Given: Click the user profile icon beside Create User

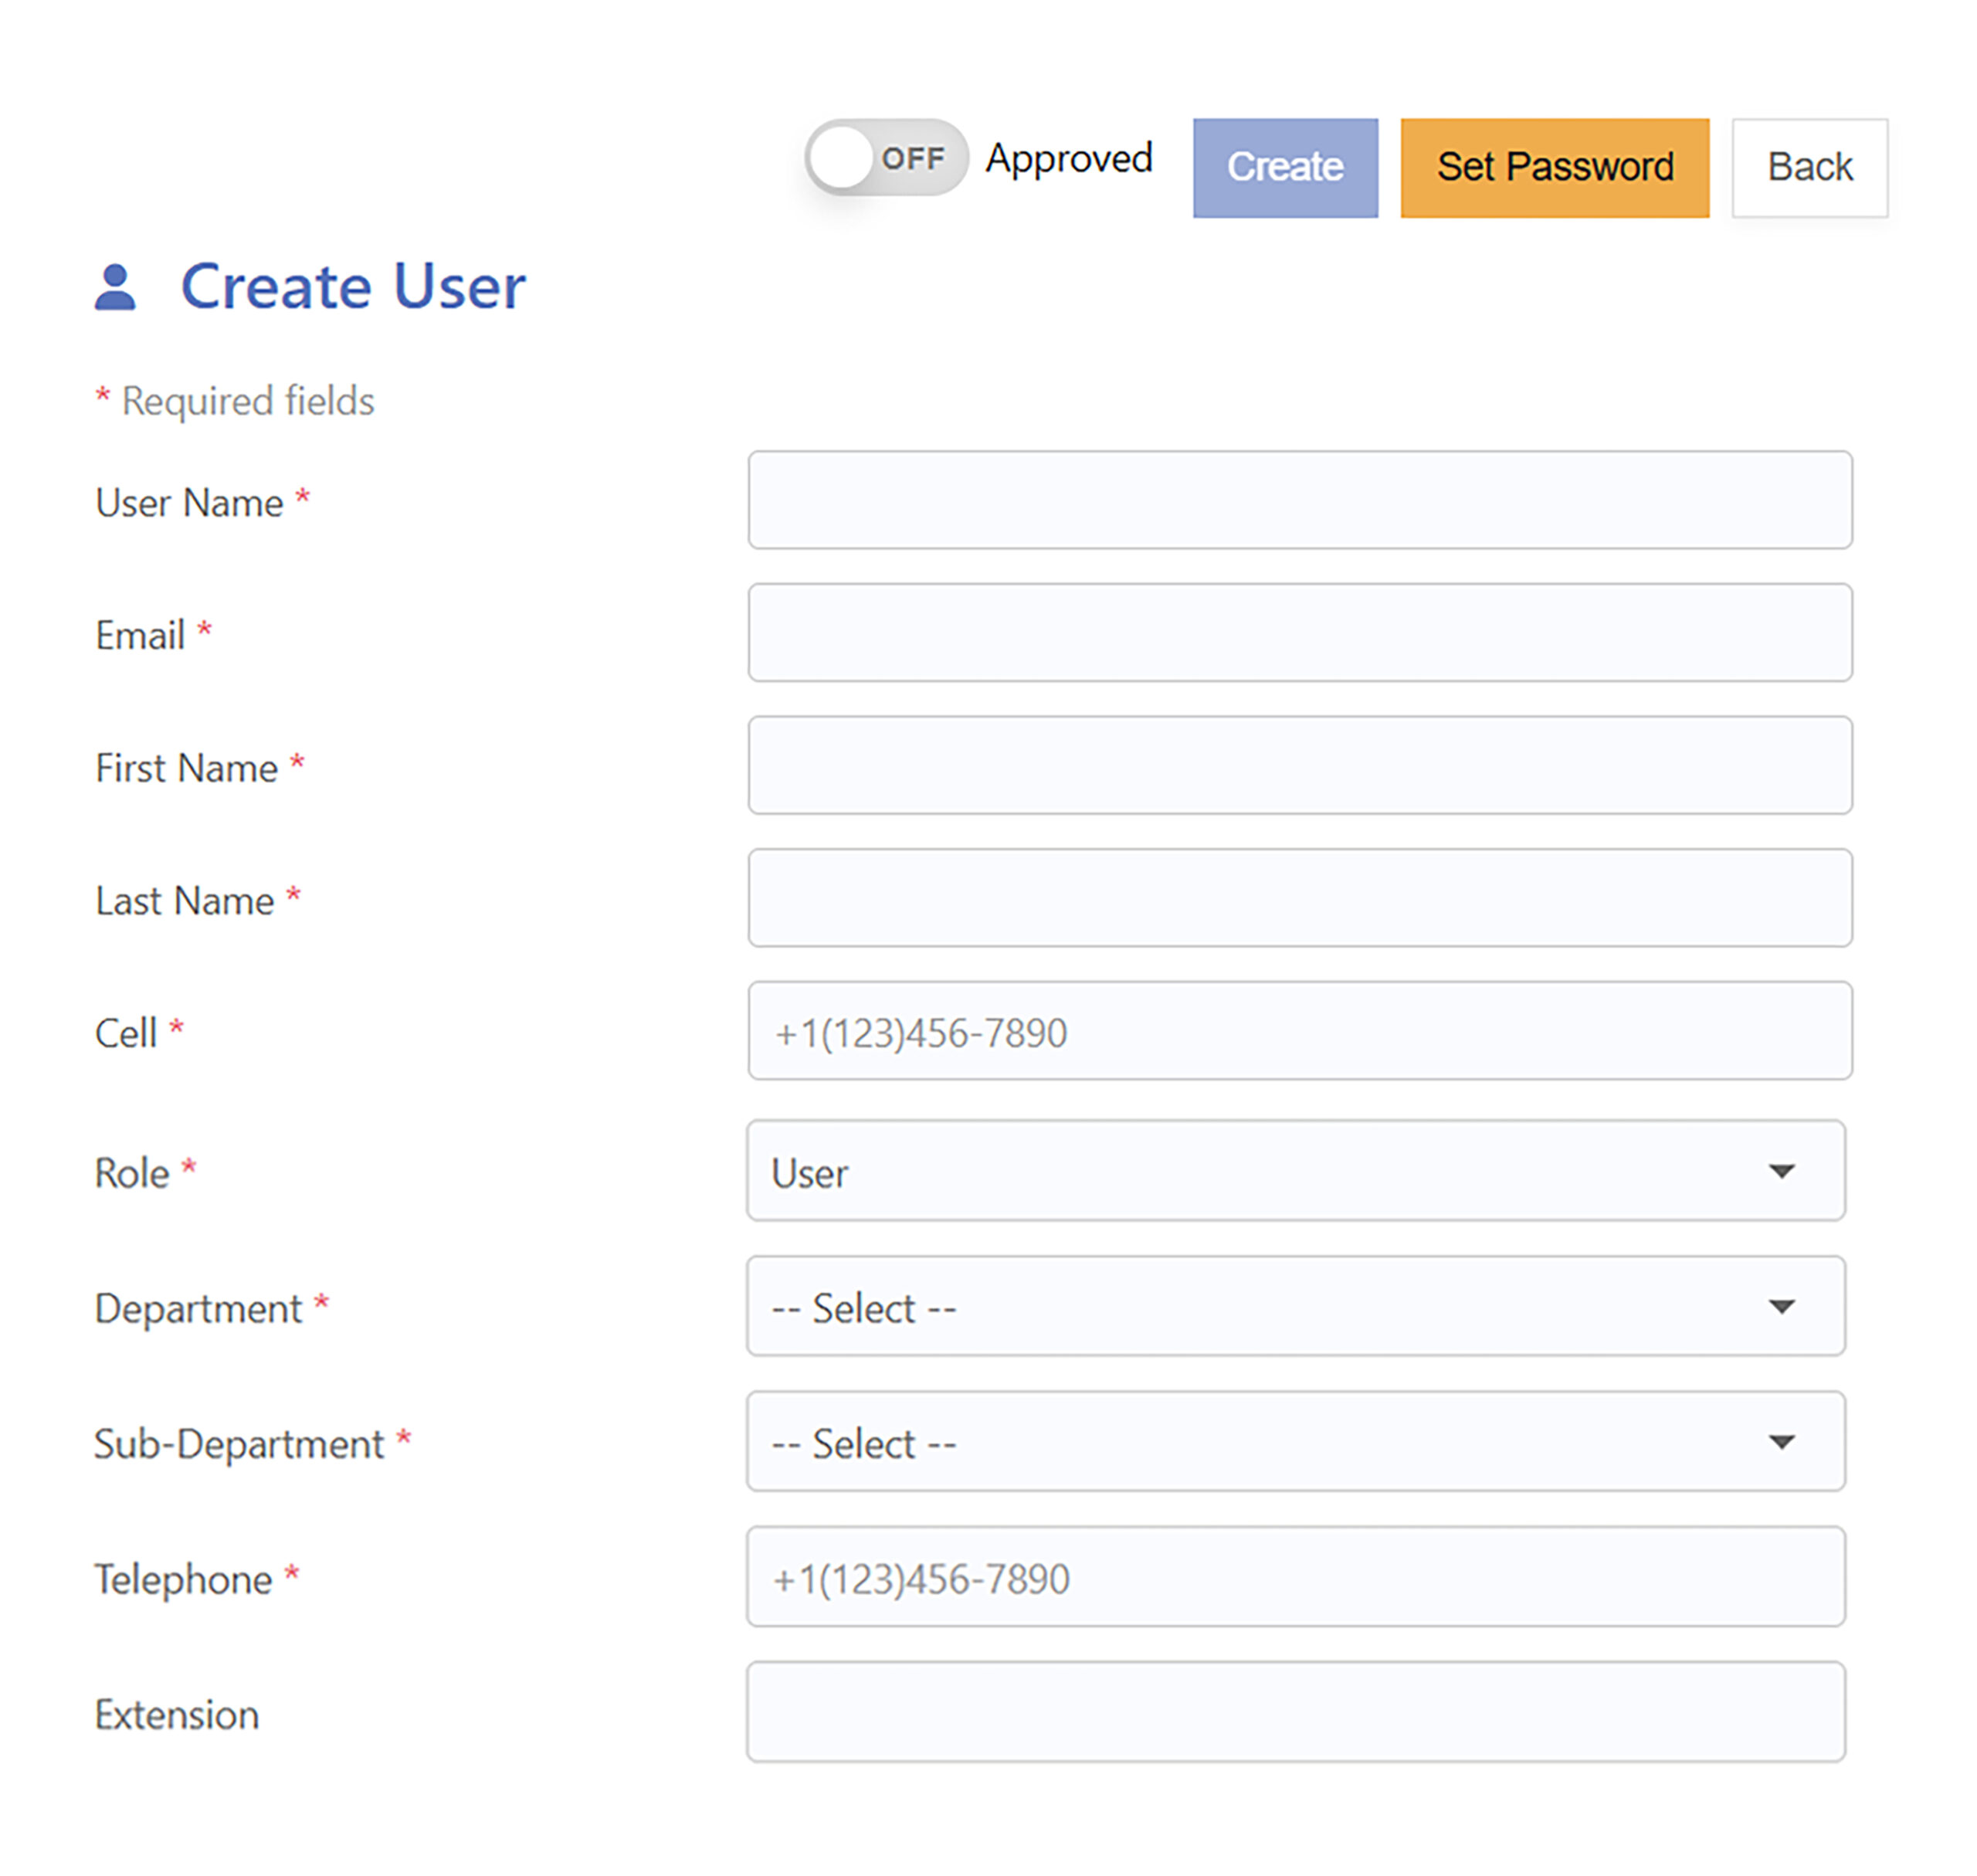Looking at the screenshot, I should coord(115,287).
